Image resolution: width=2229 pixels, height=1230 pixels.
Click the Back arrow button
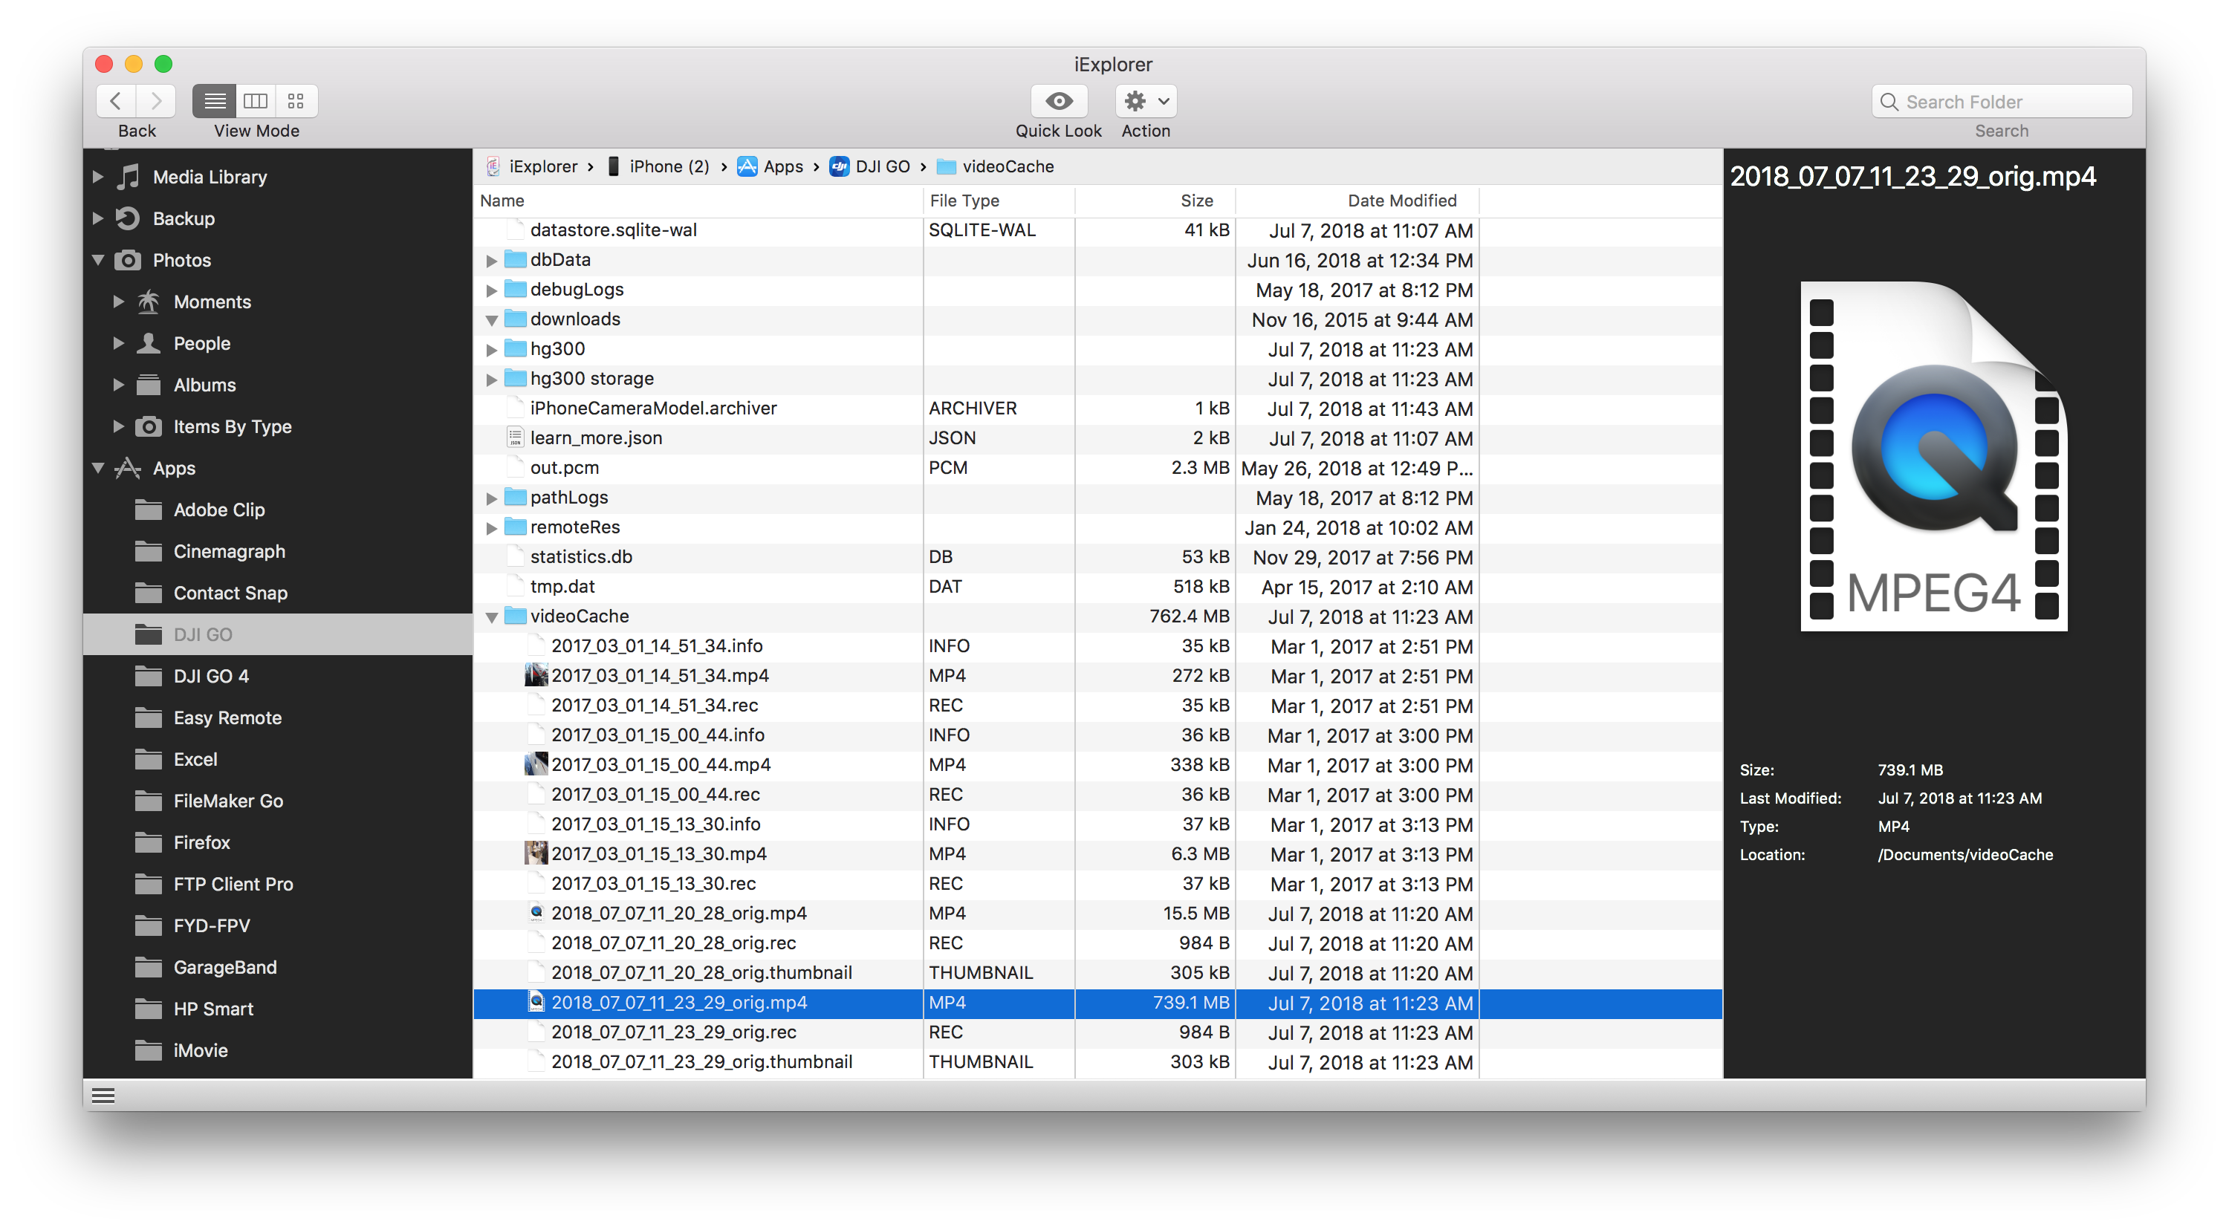[116, 101]
